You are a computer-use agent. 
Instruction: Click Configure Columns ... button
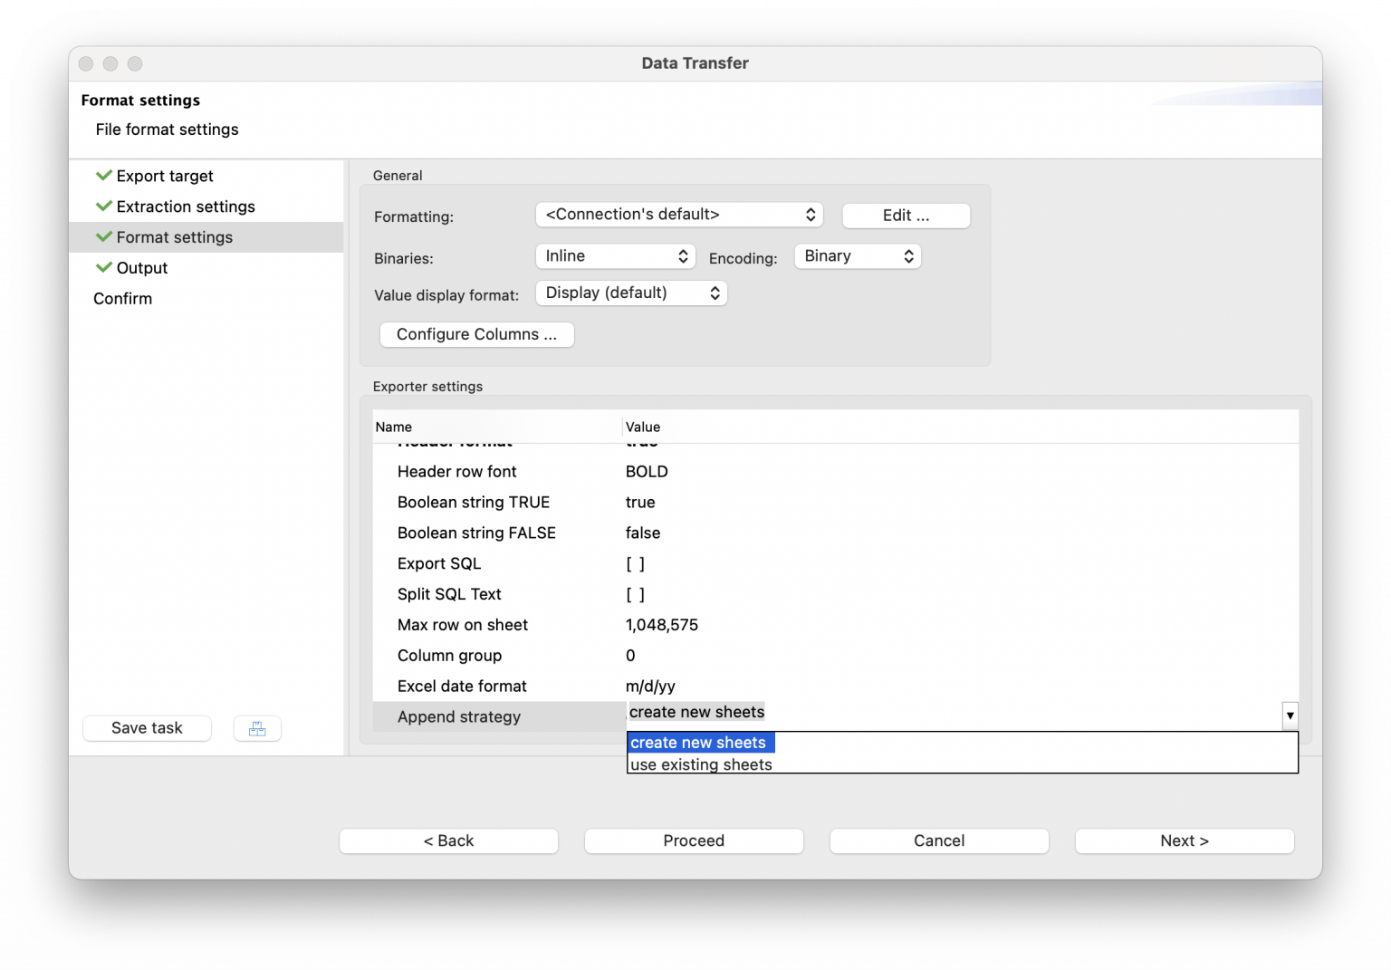[476, 334]
